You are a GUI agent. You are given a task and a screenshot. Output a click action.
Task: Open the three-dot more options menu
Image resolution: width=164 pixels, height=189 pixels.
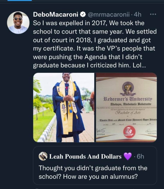click(153, 14)
